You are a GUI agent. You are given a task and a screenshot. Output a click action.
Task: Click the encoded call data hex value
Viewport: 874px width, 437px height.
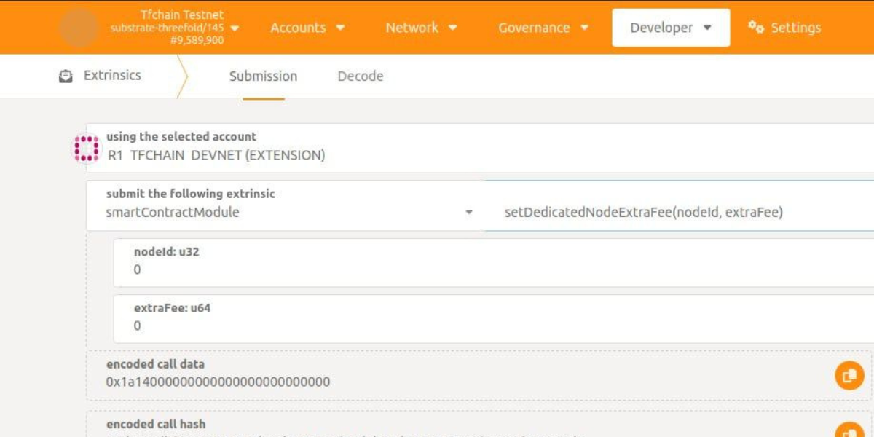(x=219, y=382)
